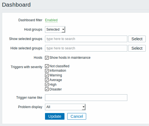Uncheck the Information severity checkbox
The height and width of the screenshot is (126, 149).
(x=47, y=71)
